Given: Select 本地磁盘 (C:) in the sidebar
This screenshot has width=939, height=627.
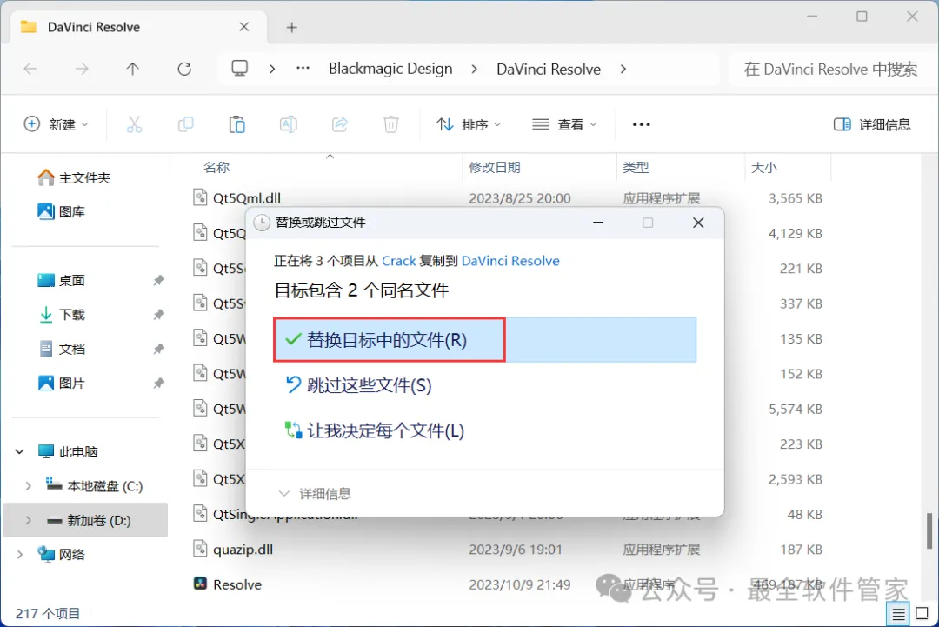Looking at the screenshot, I should [95, 486].
